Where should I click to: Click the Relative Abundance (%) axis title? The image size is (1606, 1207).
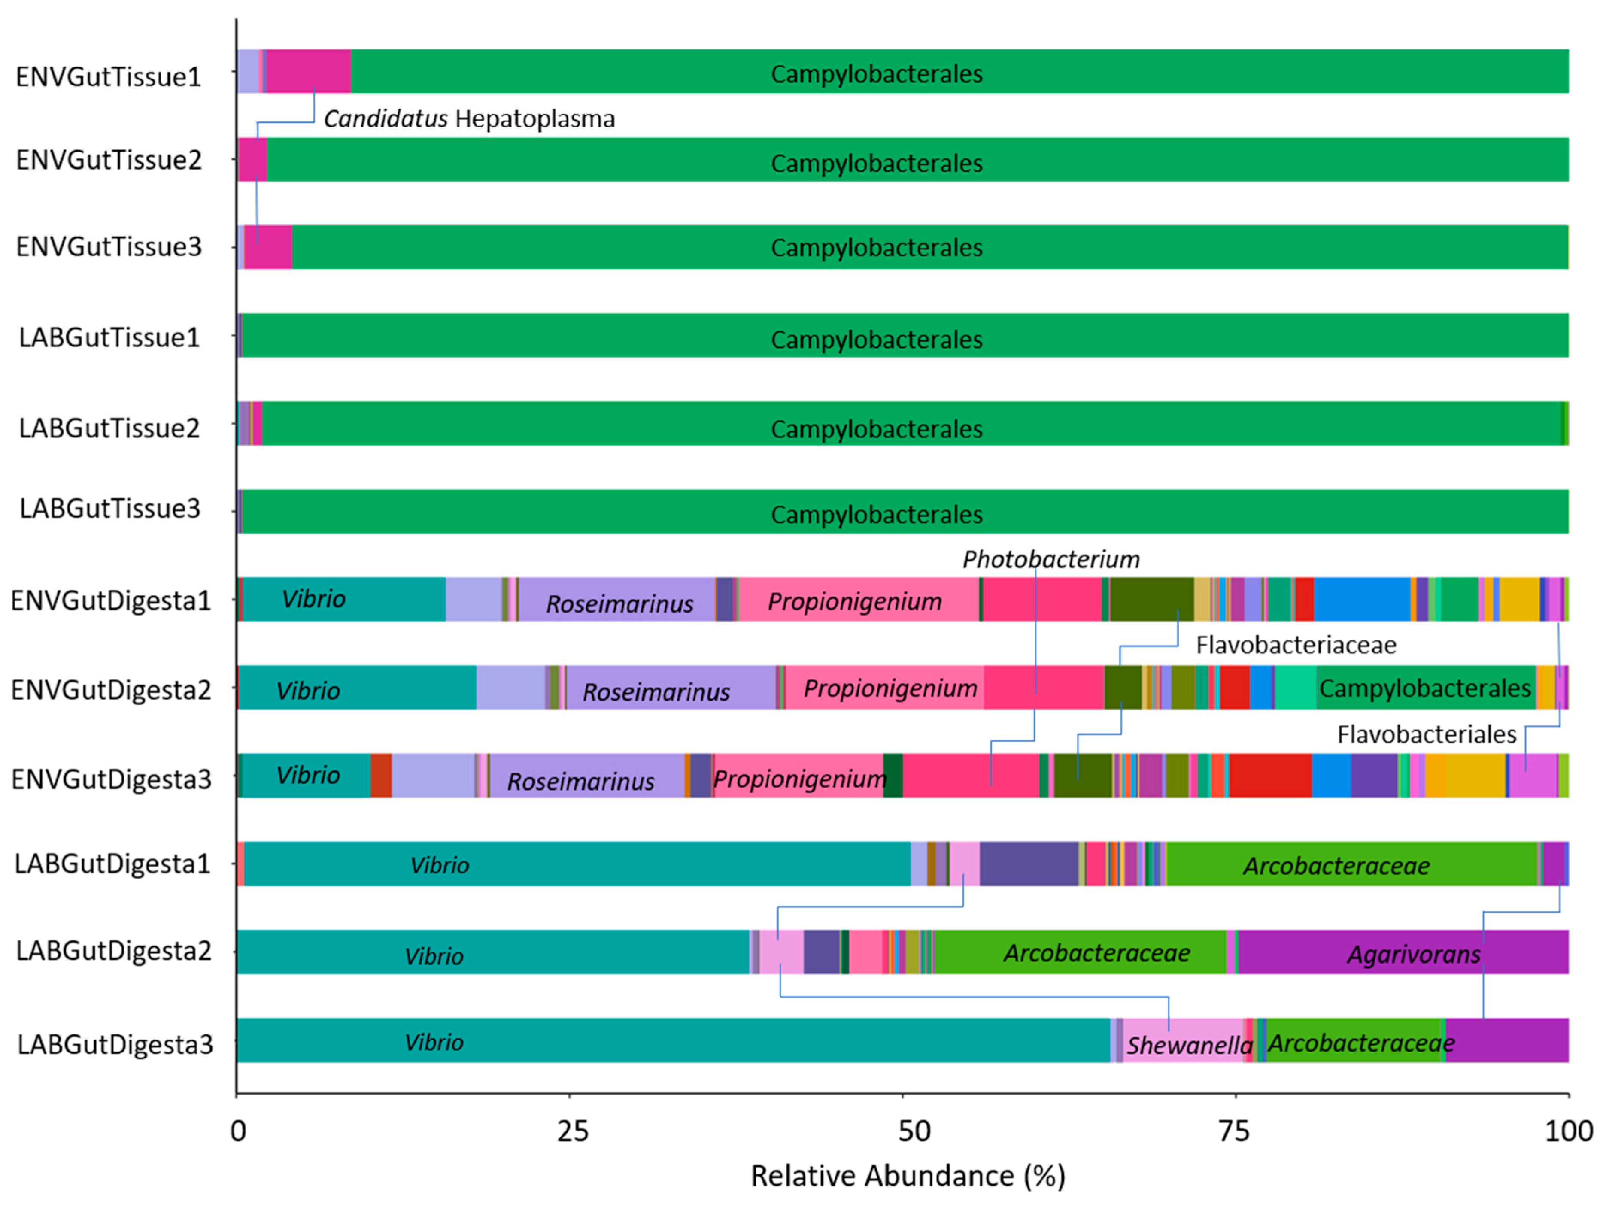908,1175
